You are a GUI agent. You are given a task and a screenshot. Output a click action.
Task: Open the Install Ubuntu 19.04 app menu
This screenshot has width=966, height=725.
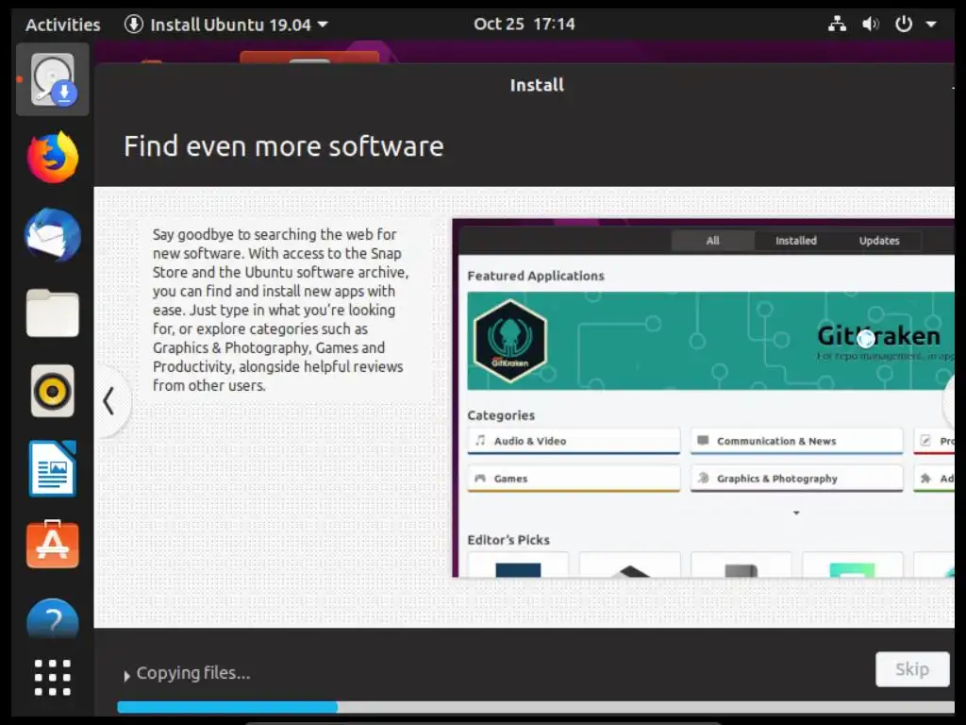tap(226, 25)
